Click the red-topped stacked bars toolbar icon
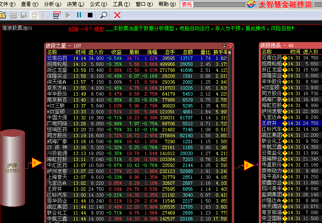 [x=57, y=15]
